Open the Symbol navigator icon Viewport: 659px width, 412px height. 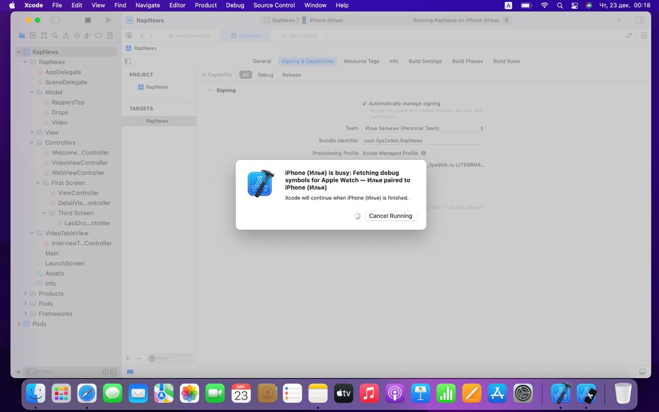[44, 36]
